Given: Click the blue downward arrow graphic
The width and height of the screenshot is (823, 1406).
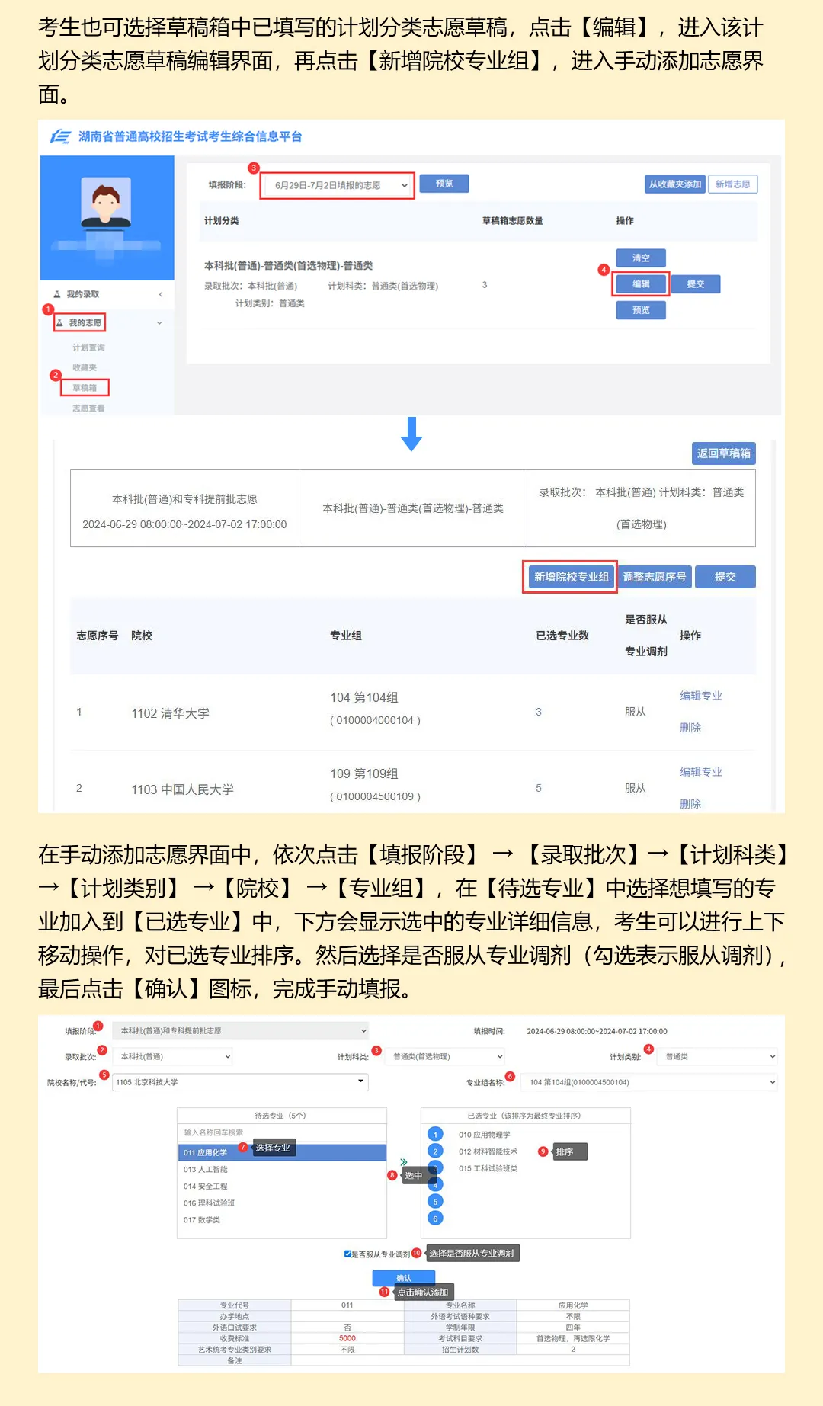Looking at the screenshot, I should coord(411,434).
